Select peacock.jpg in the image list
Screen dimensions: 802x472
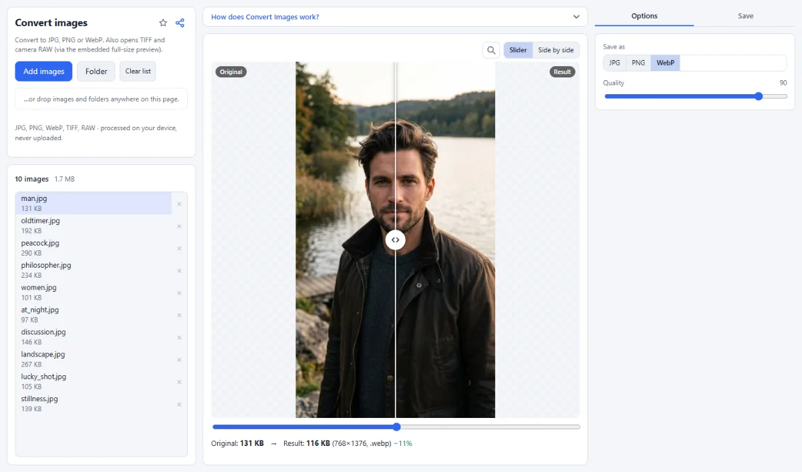(94, 248)
